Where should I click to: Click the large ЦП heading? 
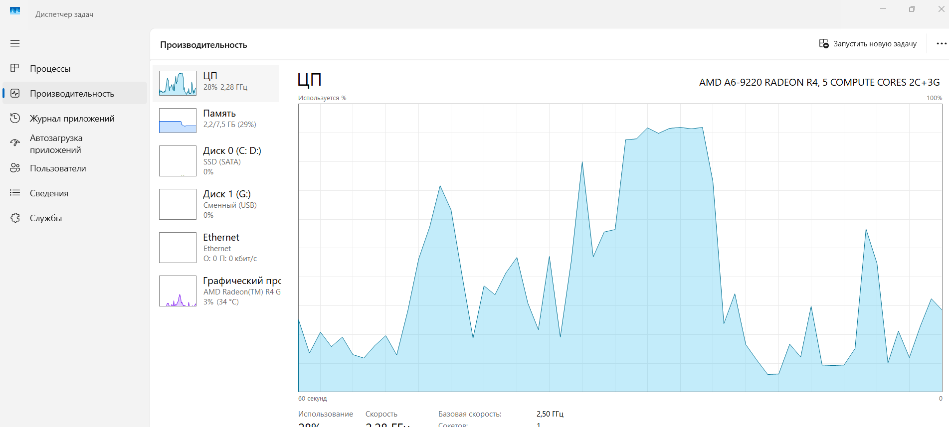click(309, 80)
